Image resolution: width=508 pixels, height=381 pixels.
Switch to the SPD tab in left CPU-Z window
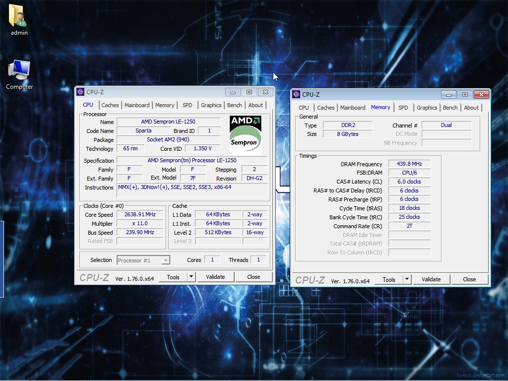click(x=187, y=105)
